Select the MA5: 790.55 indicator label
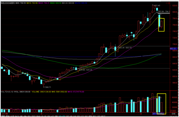 coord(21,3)
